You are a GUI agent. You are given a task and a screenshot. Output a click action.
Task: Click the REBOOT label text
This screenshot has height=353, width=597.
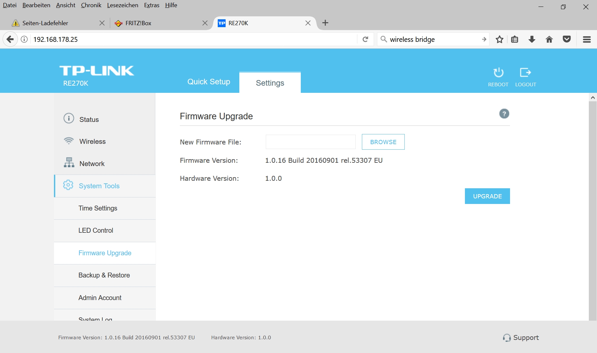[x=498, y=84]
